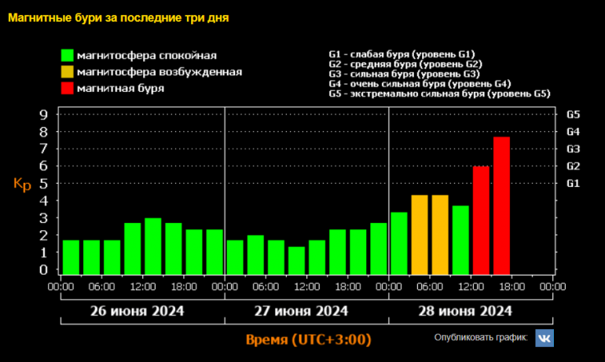The image size is (605, 362).
Task: Click the first orange bar on 28 июня
Action: click(x=420, y=233)
